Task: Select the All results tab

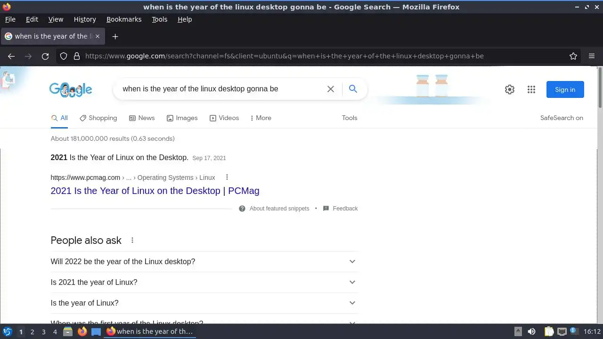Action: pyautogui.click(x=59, y=118)
